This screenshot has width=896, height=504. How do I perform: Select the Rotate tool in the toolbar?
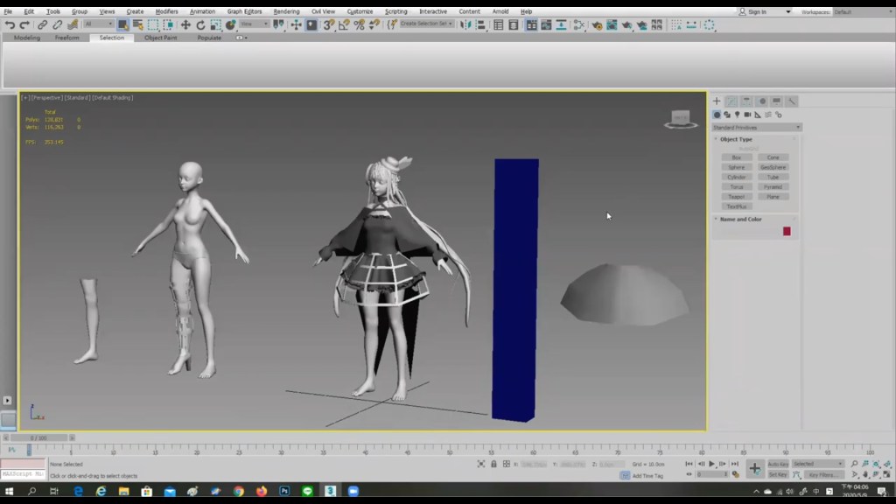pos(200,25)
